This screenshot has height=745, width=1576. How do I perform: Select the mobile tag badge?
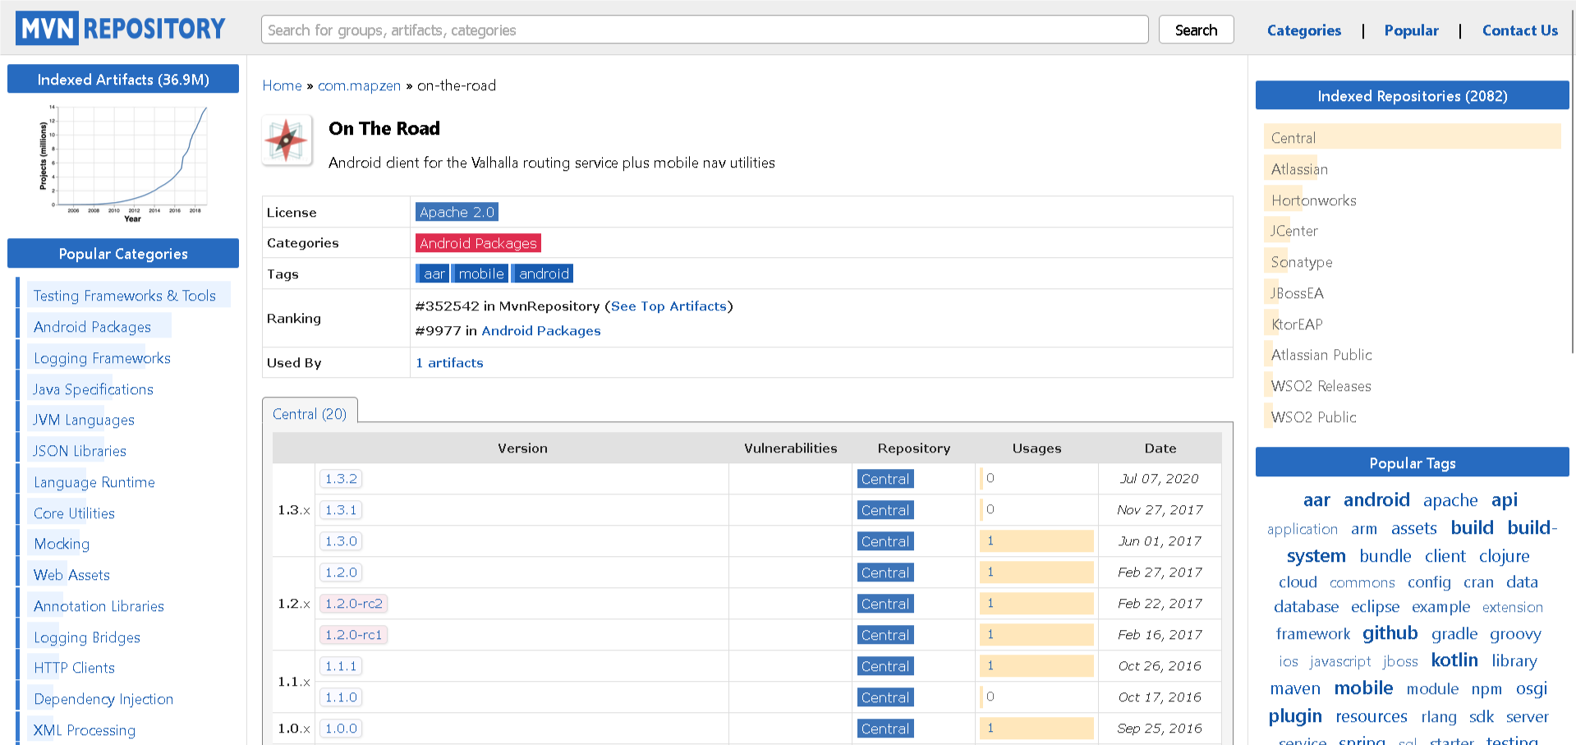coord(480,274)
